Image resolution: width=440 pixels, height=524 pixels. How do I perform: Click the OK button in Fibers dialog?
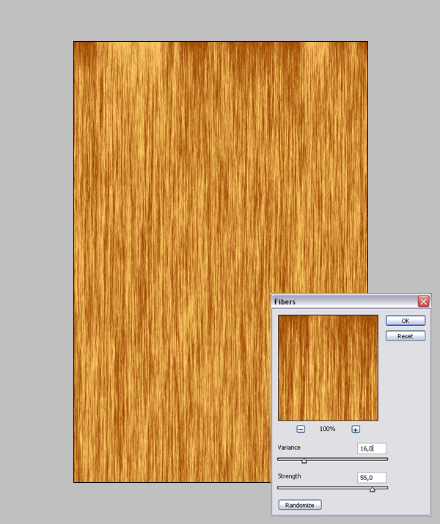point(406,321)
